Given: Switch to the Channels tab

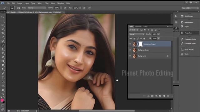Looking at the screenshot, I should coord(138,26).
